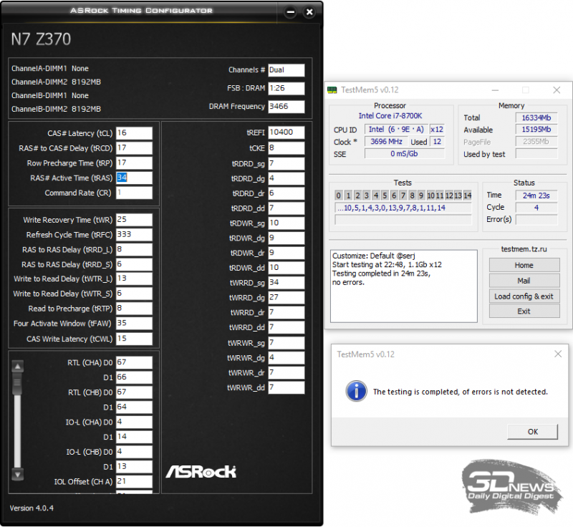
Task: Click the CAS# Latency (tCL) value field
Action: point(134,133)
